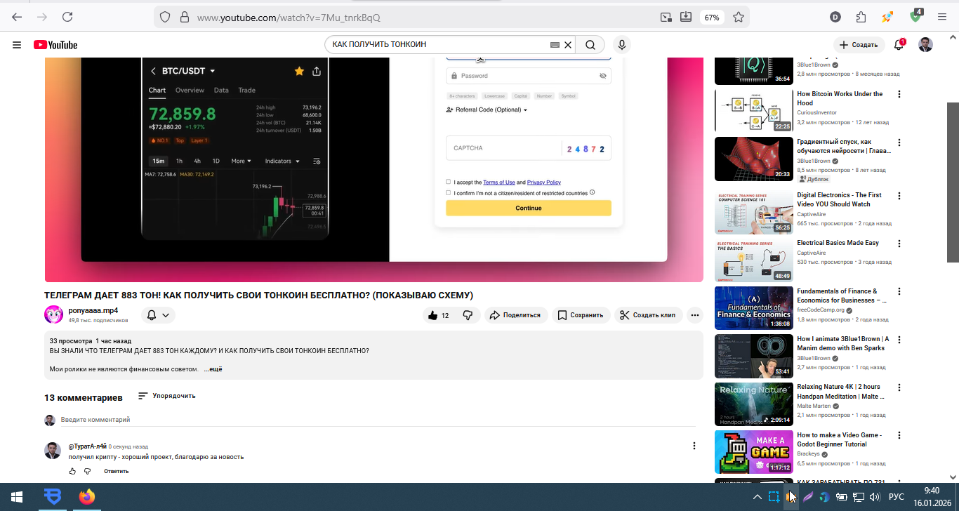Click the Electrical Basics Made Easy title
Screen dimensions: 959x511
pyautogui.click(x=838, y=243)
